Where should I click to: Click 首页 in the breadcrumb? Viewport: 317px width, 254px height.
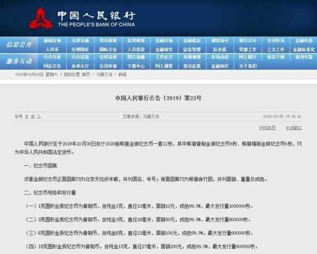pos(86,74)
